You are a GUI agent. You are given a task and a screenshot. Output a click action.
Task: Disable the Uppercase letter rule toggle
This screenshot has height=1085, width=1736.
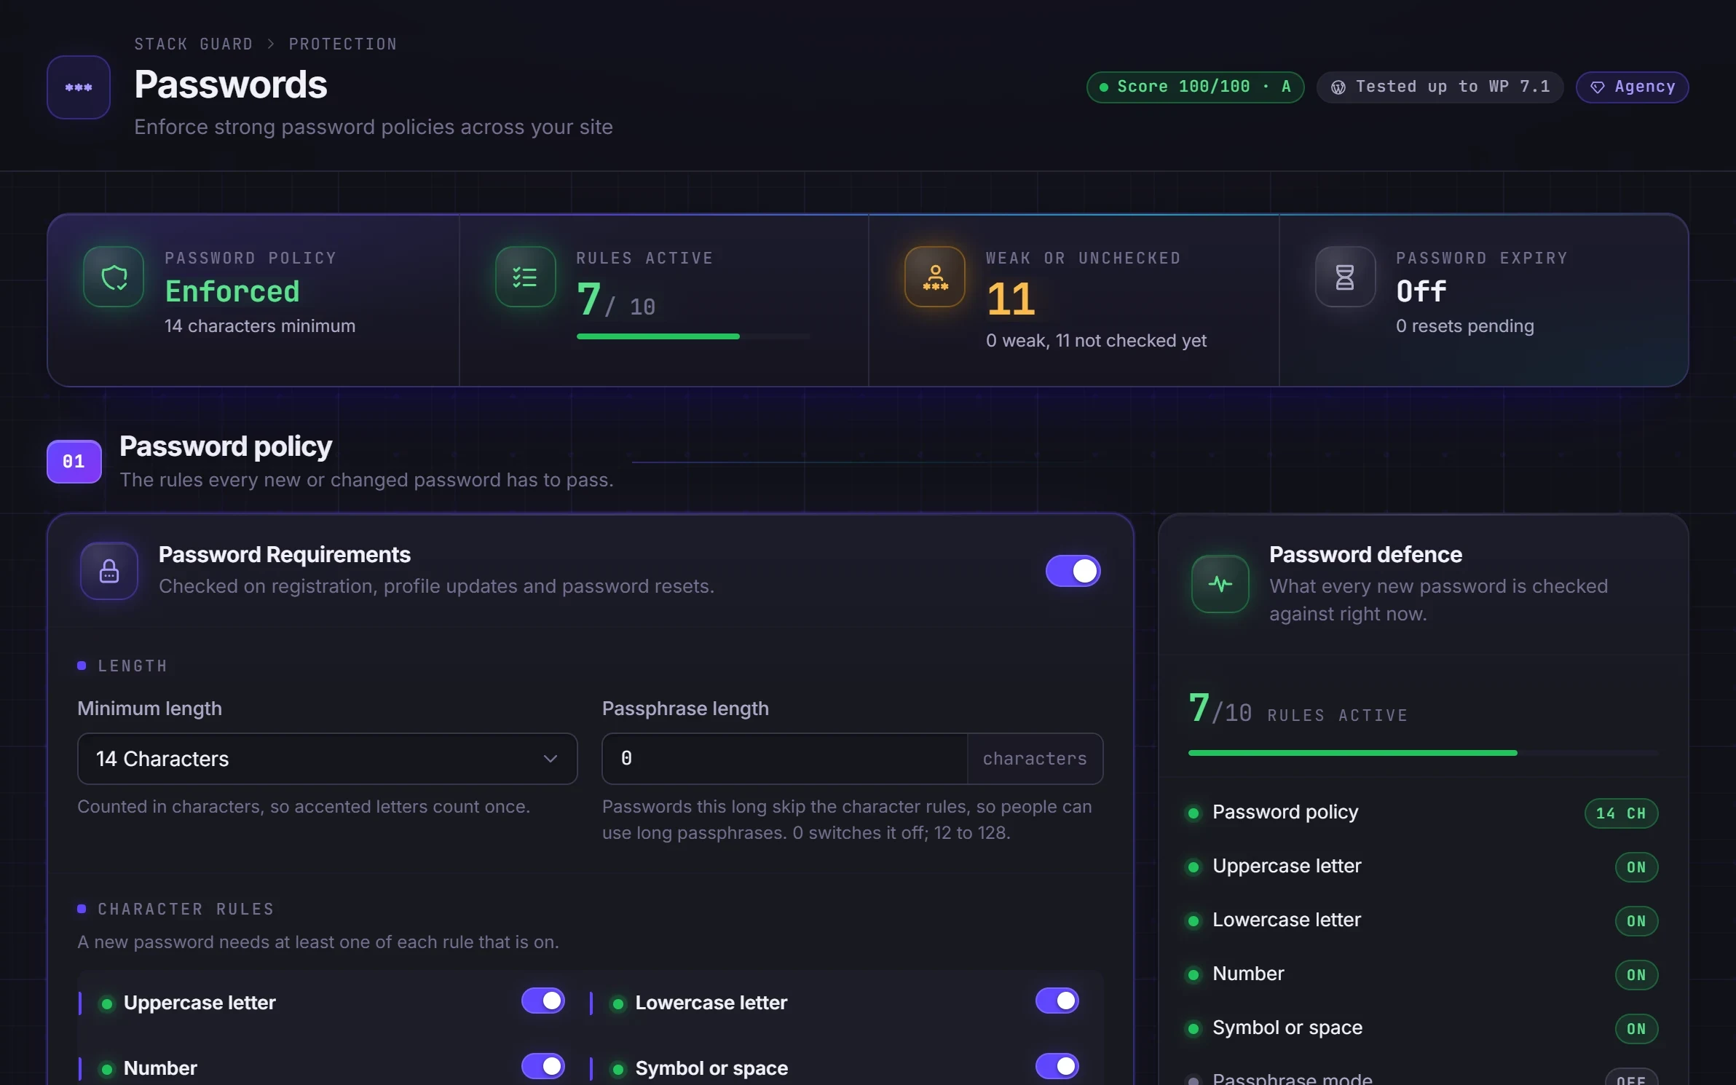[543, 1001]
